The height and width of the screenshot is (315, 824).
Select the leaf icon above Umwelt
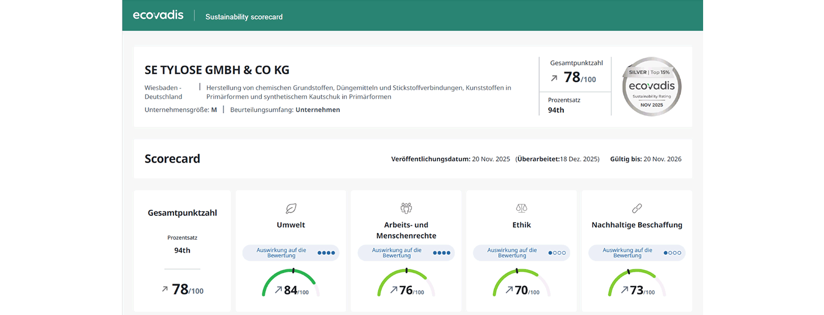[291, 208]
